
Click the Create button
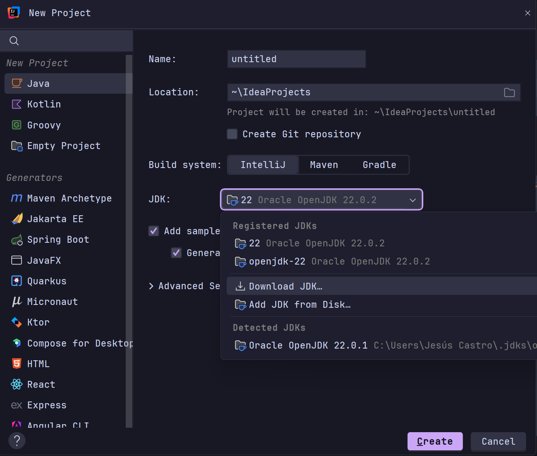pyautogui.click(x=435, y=441)
